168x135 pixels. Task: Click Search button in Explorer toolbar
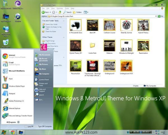67,12
